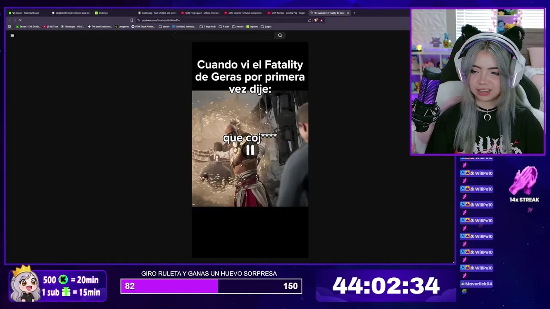The height and width of the screenshot is (309, 550).
Task: Click the YouTube search input field
Action: [x=224, y=36]
